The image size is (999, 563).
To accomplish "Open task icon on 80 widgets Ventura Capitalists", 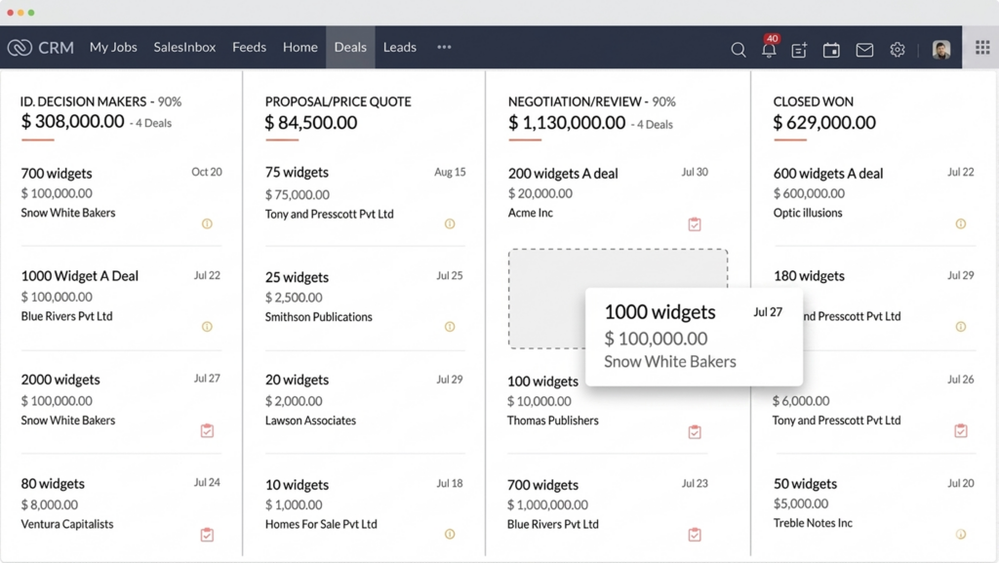I will [207, 535].
